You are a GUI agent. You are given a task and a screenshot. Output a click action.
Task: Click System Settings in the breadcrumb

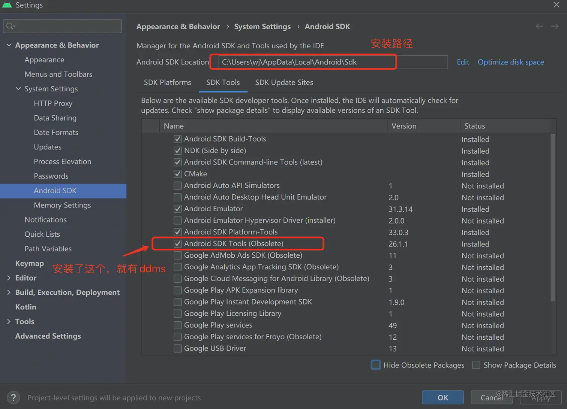tap(262, 27)
